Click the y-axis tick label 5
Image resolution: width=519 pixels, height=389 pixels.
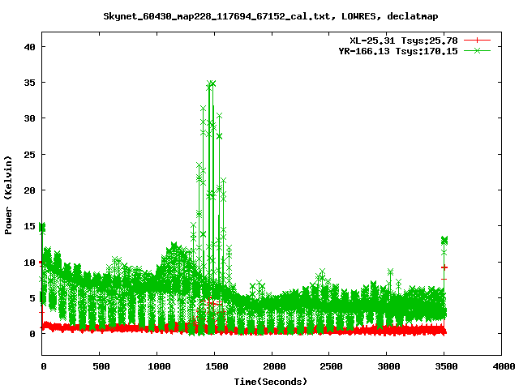click(32, 298)
